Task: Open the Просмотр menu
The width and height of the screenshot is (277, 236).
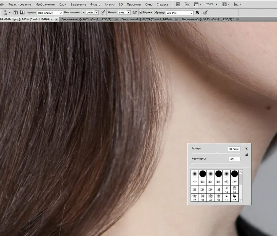Action: click(x=134, y=5)
